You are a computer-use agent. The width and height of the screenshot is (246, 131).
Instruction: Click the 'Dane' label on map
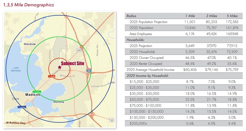coord(16,99)
